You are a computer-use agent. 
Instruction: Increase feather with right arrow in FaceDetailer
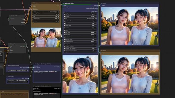click(96, 31)
